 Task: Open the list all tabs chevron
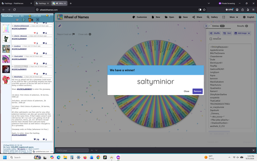tap(209, 3)
